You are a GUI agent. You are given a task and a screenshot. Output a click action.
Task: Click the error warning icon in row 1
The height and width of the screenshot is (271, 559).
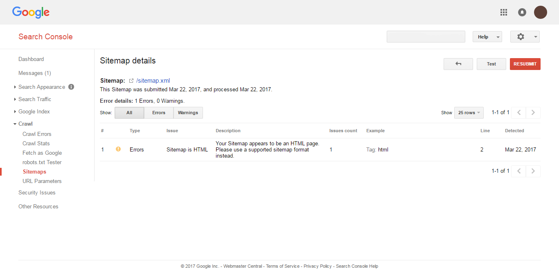point(118,149)
